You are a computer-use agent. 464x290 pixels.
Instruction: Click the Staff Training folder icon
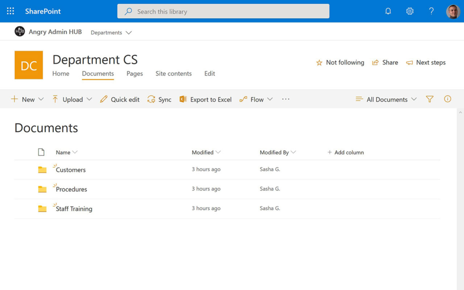(x=42, y=208)
